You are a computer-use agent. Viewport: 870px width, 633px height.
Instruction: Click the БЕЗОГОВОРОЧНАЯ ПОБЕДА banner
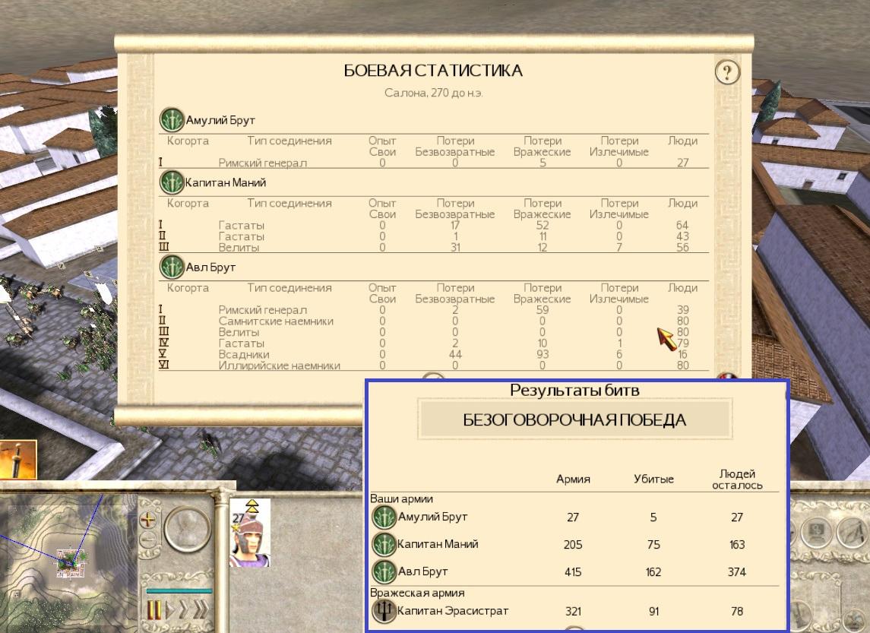pos(574,420)
